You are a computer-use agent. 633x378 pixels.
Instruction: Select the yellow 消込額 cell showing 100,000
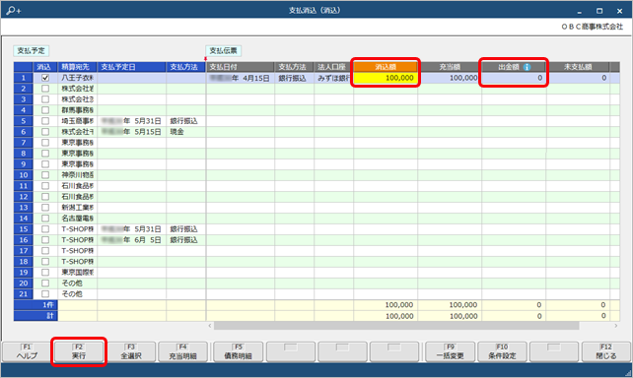386,78
